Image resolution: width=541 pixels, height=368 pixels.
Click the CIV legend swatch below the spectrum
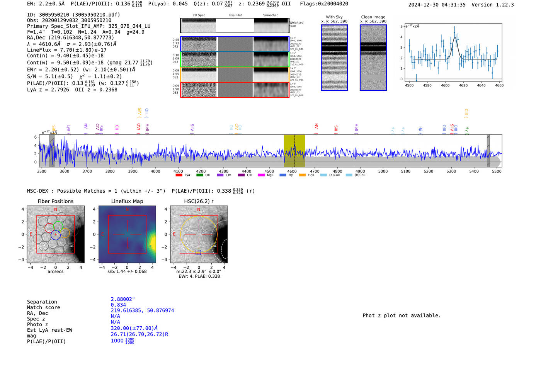coord(220,175)
